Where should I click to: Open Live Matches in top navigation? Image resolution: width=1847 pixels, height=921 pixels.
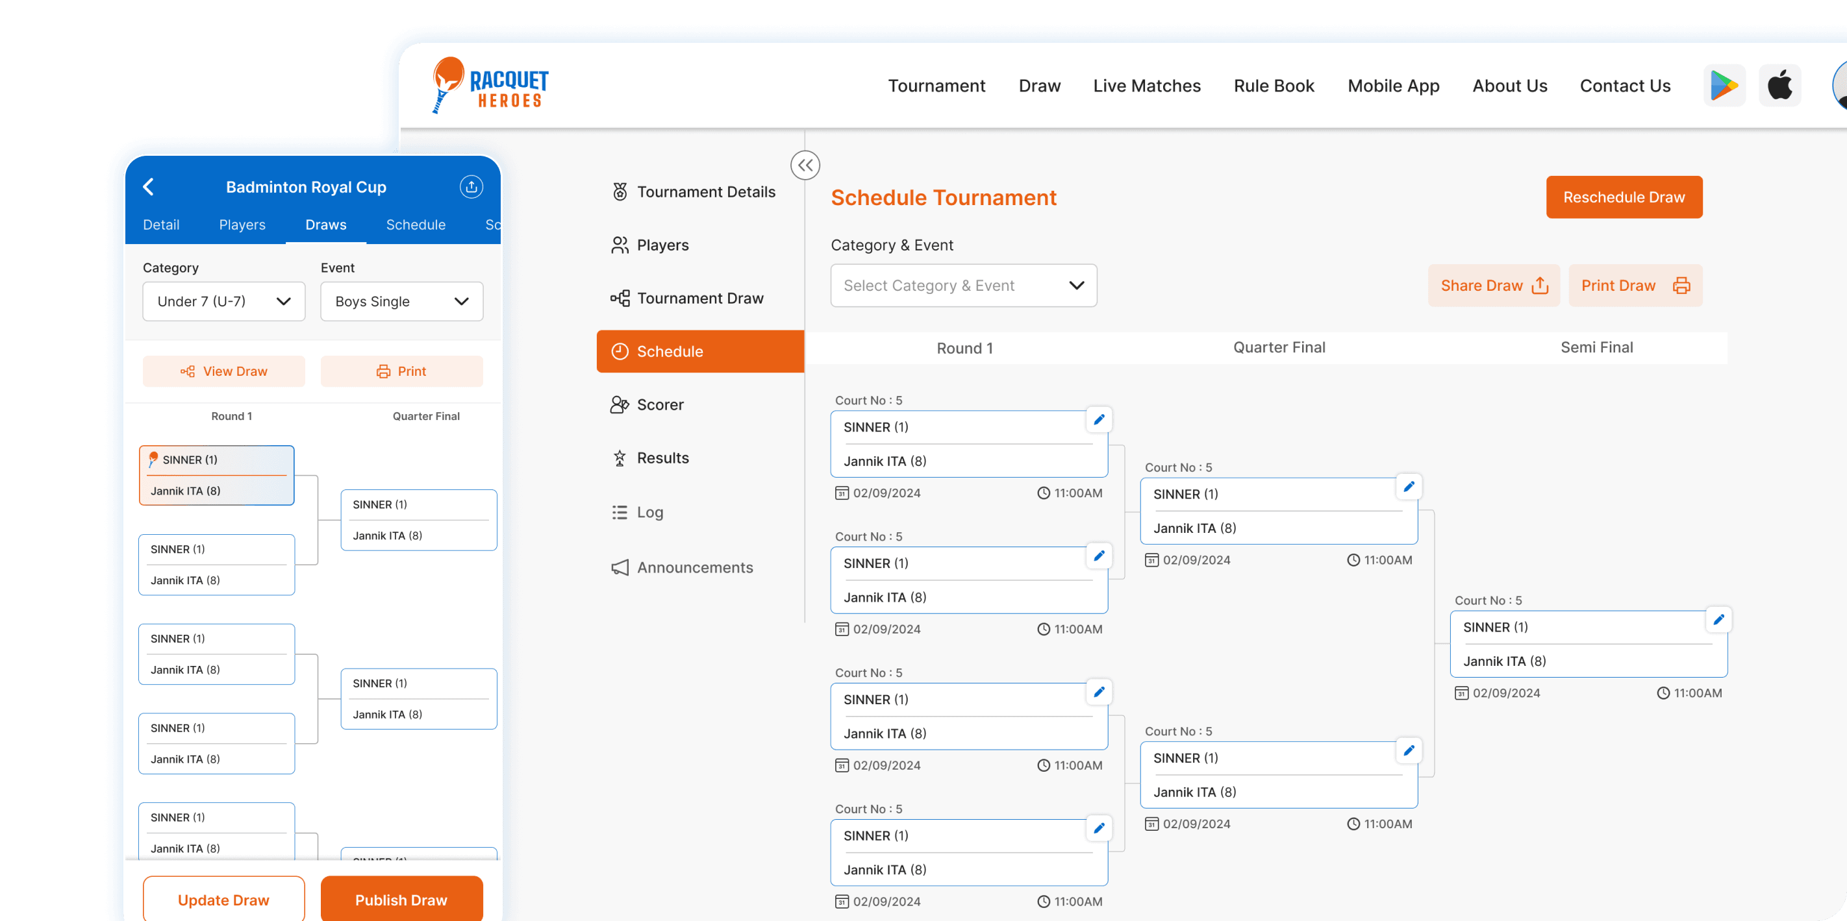pyautogui.click(x=1146, y=86)
